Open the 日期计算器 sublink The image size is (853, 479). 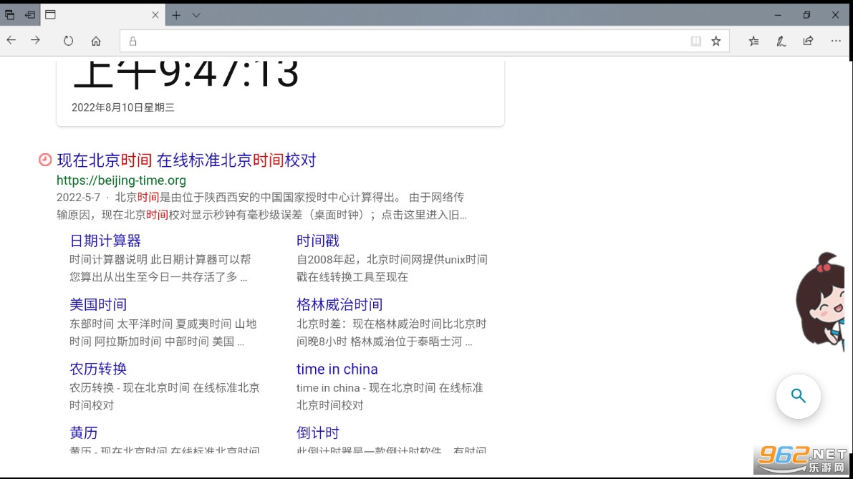coord(105,241)
